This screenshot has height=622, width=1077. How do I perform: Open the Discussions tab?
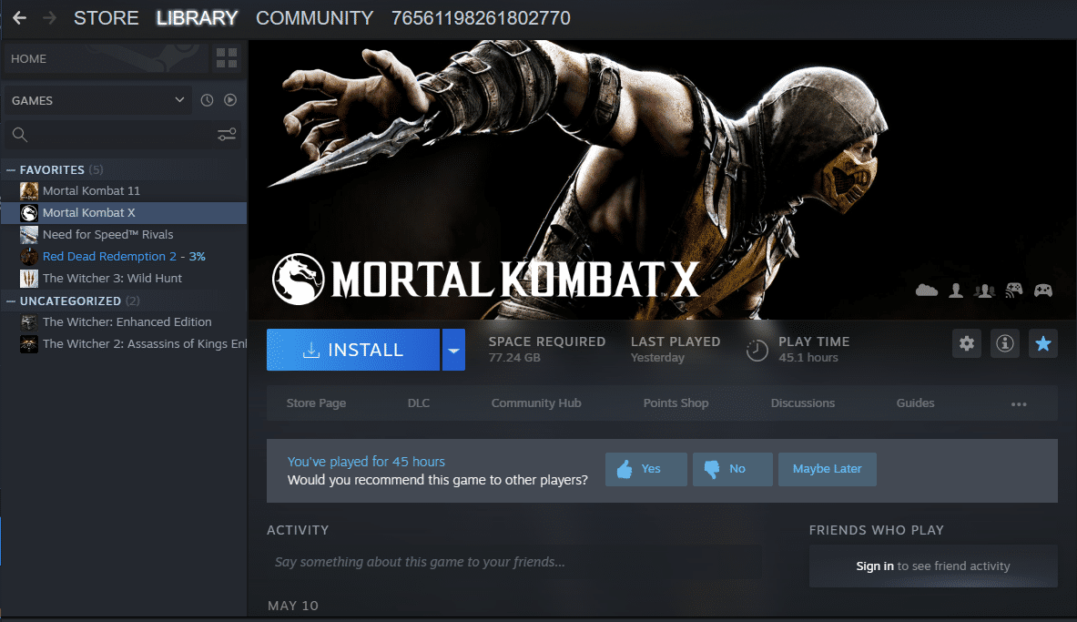coord(802,403)
